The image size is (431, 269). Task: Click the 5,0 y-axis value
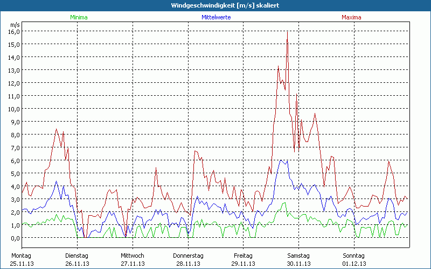pos(16,173)
